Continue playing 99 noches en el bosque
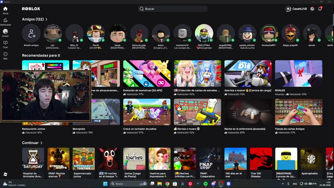The height and width of the screenshot is (188, 334). (x=109, y=159)
